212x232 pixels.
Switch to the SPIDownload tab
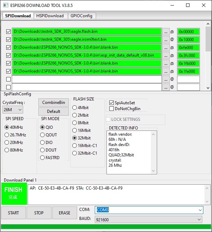[x=18, y=16]
